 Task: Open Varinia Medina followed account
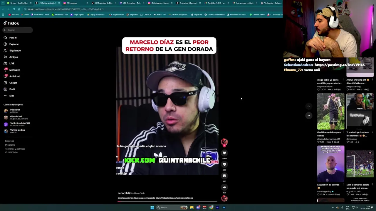(x=14, y=131)
